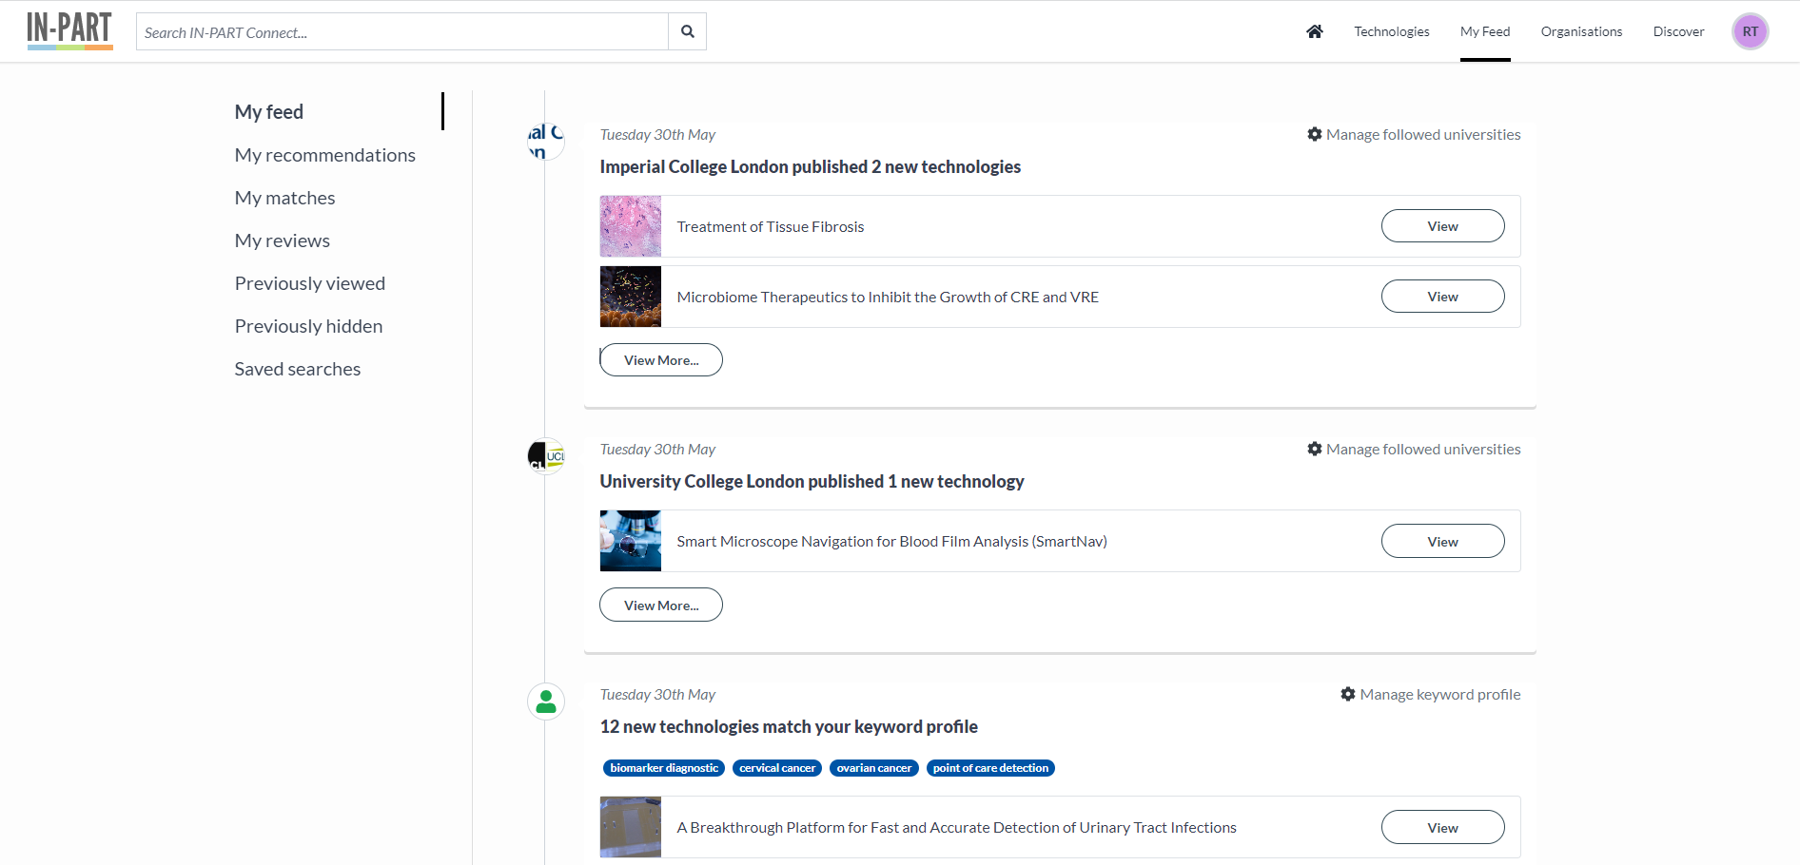
Task: View Microbiome Therapeutics technology
Action: click(x=1442, y=297)
